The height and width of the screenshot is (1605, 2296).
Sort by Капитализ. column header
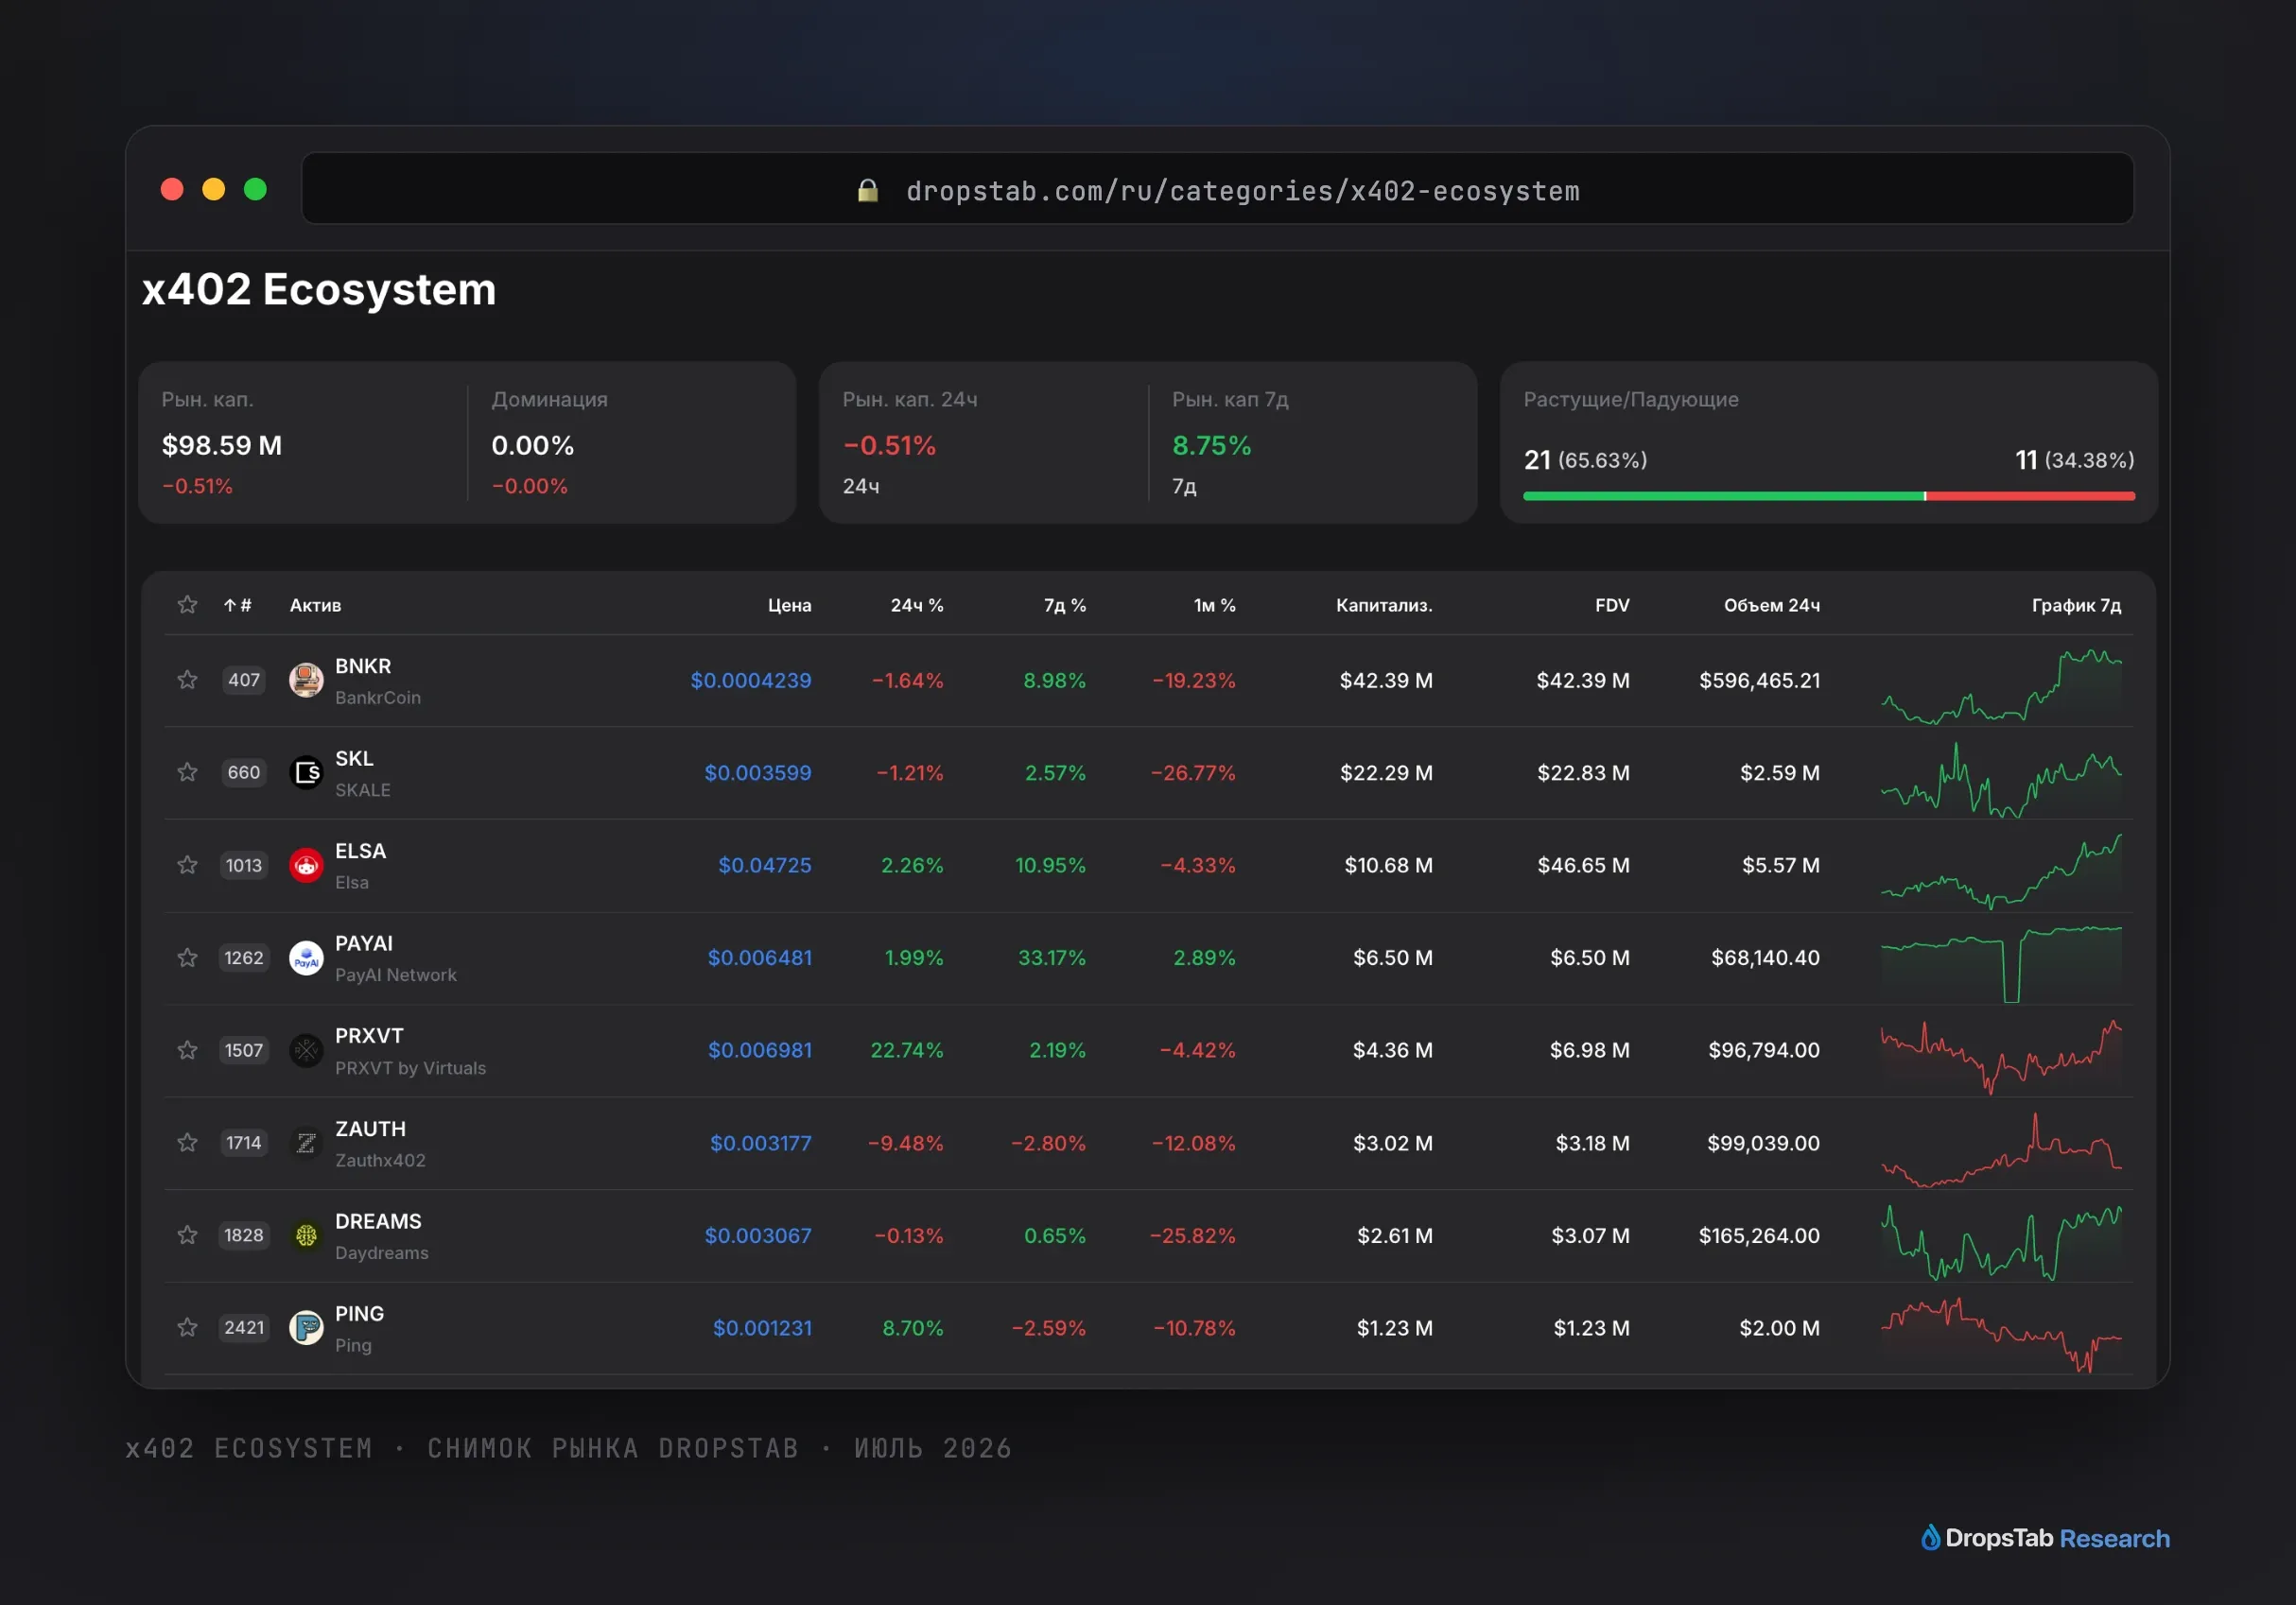[1384, 605]
